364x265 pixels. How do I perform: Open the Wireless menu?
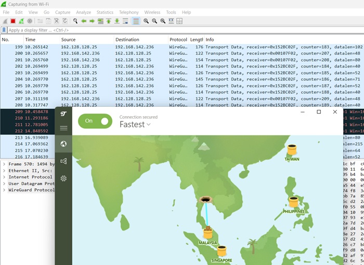click(152, 12)
